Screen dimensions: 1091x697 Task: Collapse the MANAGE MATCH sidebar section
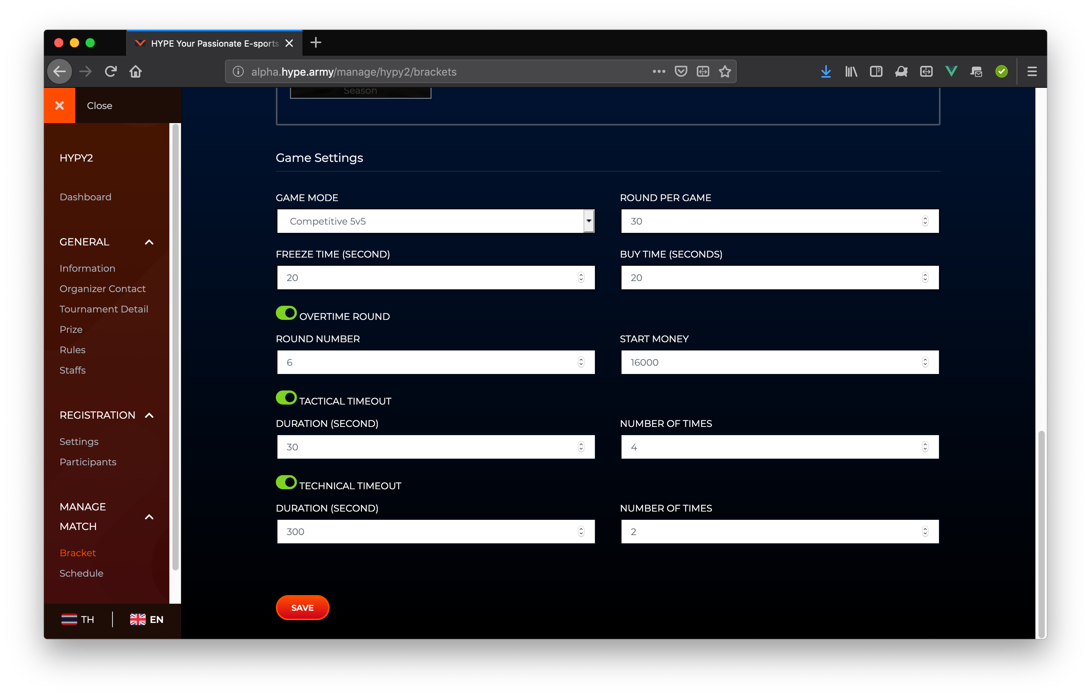(x=149, y=517)
